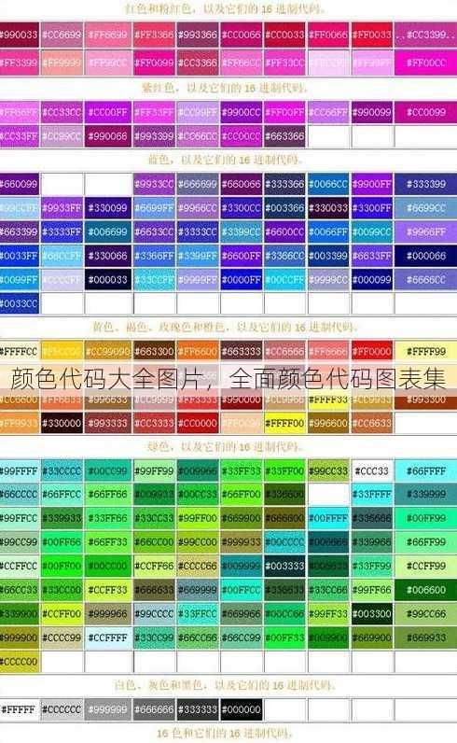Choose the #FF0099 swatch
Image resolution: width=457 pixels, height=743 pixels.
(x=154, y=63)
